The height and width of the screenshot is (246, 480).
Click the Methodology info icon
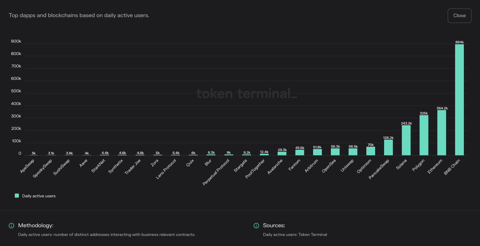coord(11,226)
